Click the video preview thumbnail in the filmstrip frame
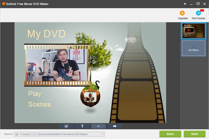Screen dimensions: 209x139 coord(57,65)
